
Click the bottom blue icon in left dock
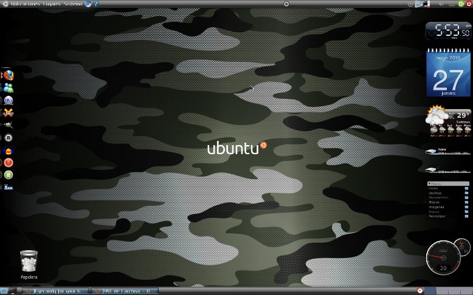8,187
